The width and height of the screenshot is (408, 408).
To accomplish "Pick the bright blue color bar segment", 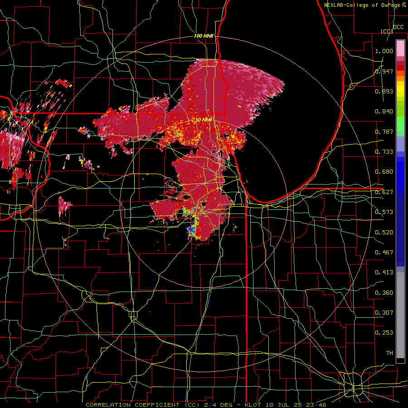I will coord(400,177).
